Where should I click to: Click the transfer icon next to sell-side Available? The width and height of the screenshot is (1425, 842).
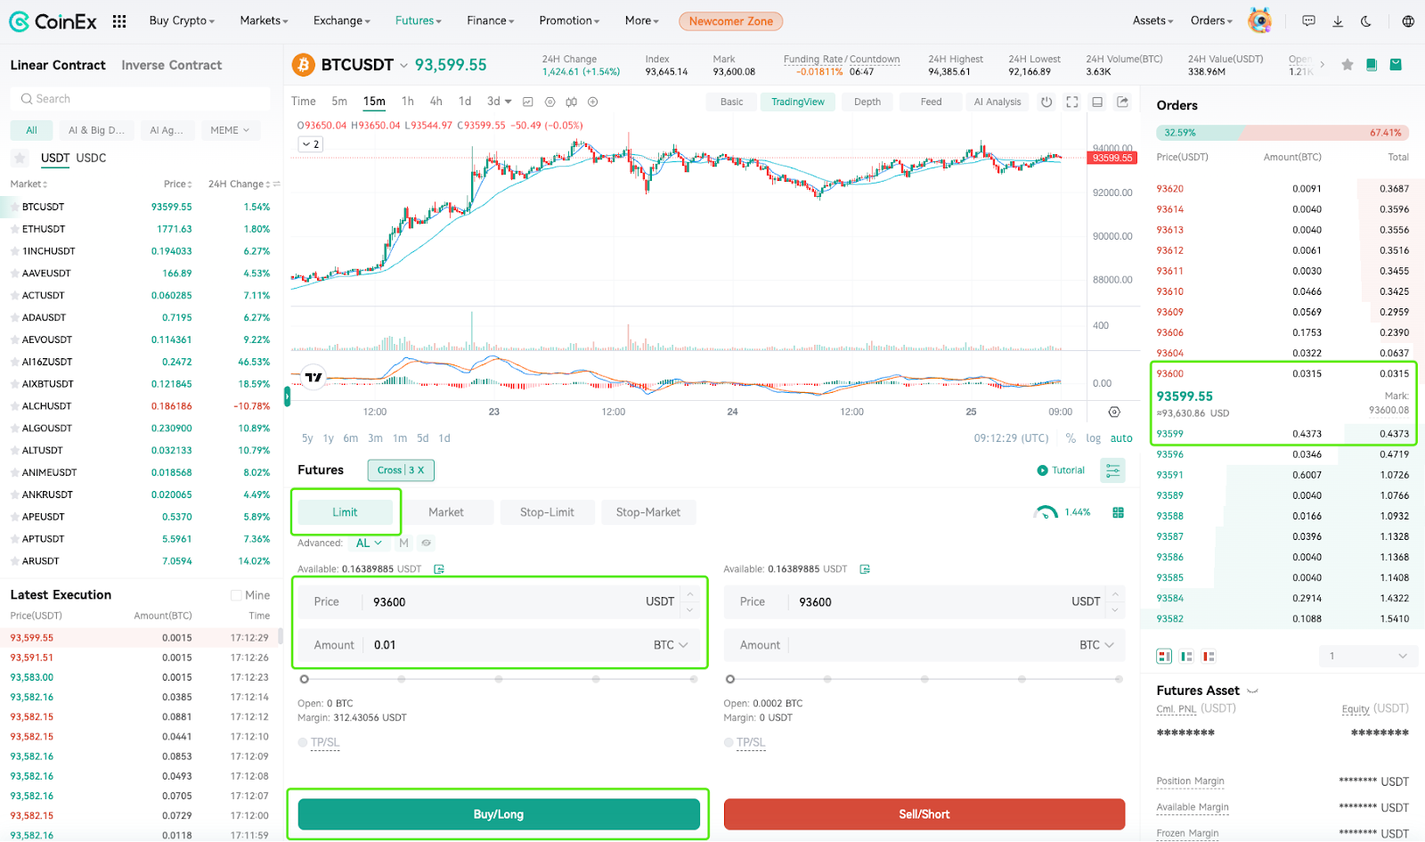[x=865, y=568]
